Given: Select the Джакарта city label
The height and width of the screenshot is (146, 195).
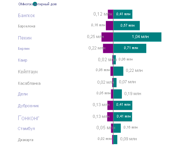Looking at the screenshot, I should 26,140.
